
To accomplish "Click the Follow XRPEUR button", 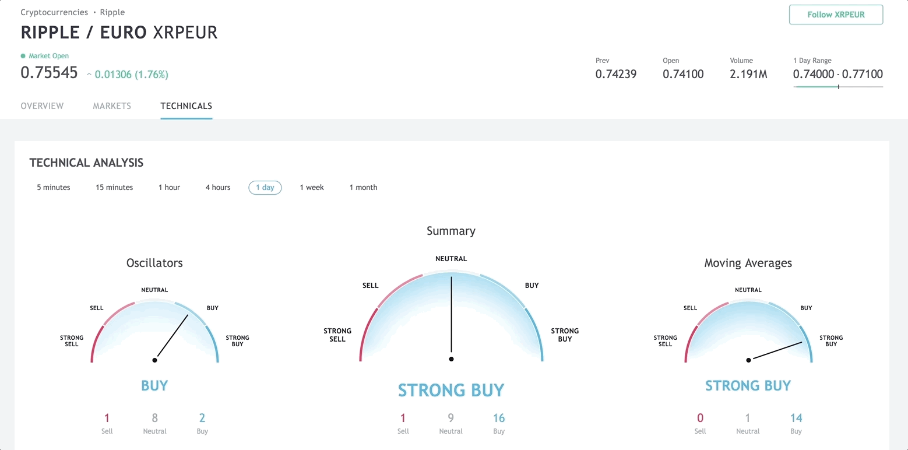I will [x=836, y=15].
